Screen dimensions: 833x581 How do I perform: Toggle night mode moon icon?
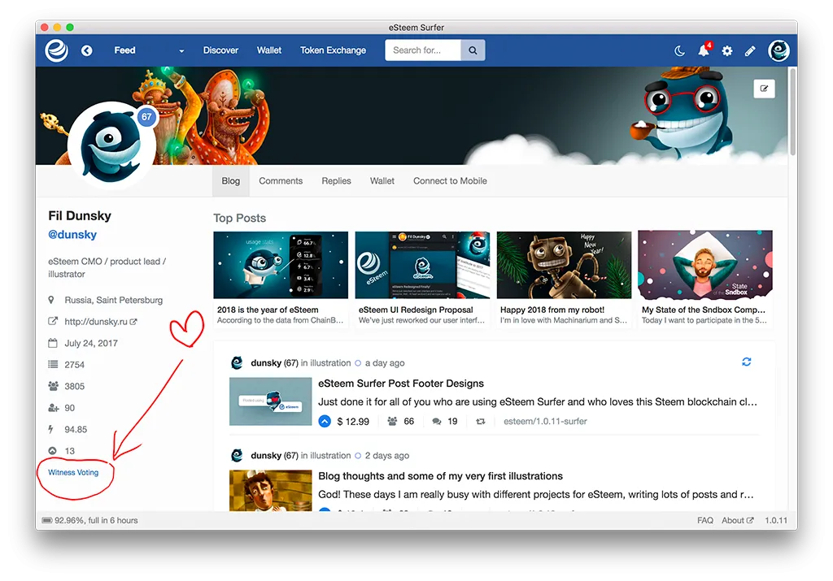[679, 51]
